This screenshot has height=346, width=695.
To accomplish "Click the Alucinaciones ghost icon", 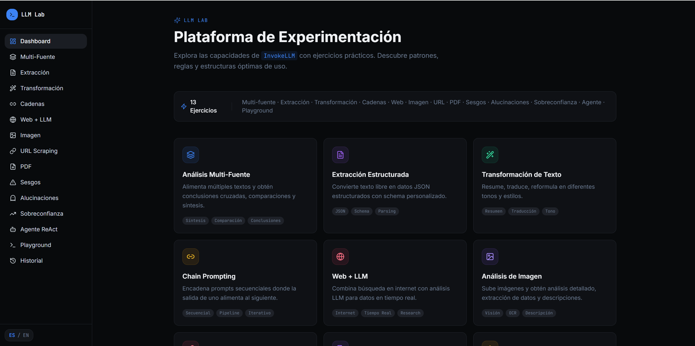I will [x=13, y=198].
